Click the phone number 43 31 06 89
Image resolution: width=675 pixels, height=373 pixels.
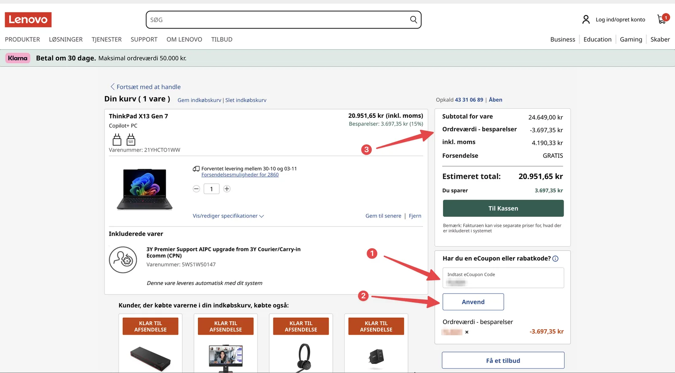tap(469, 100)
